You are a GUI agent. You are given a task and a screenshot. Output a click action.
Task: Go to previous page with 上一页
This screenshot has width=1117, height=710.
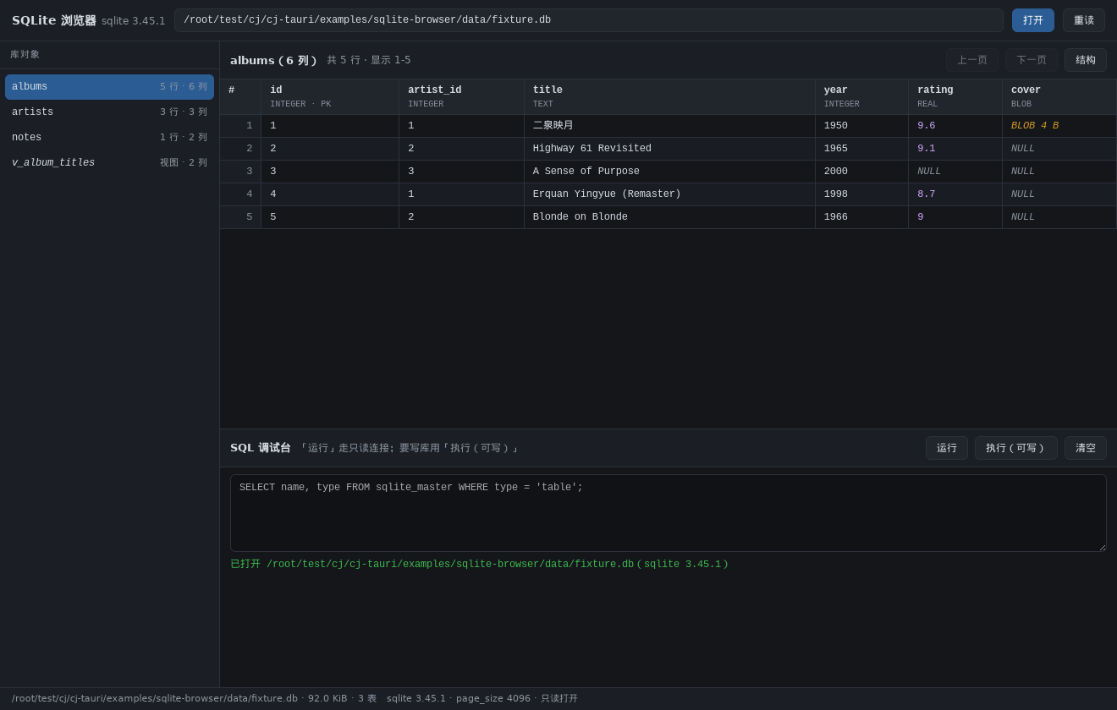[x=972, y=60]
